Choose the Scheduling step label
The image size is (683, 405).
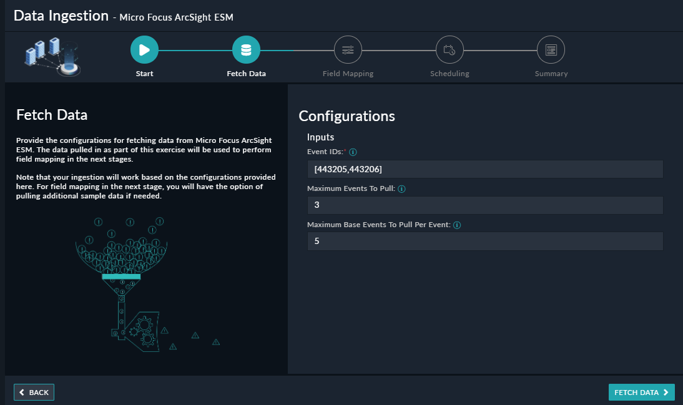tap(450, 74)
